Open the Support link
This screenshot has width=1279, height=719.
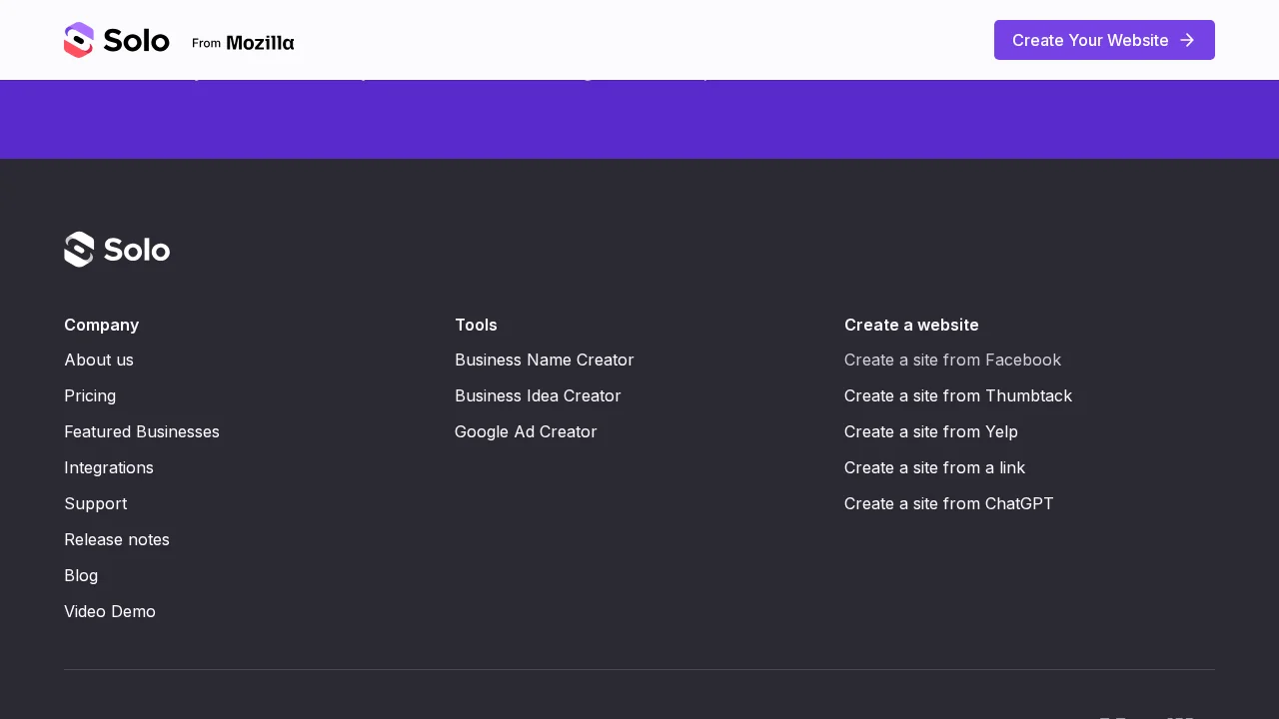pyautogui.click(x=96, y=503)
